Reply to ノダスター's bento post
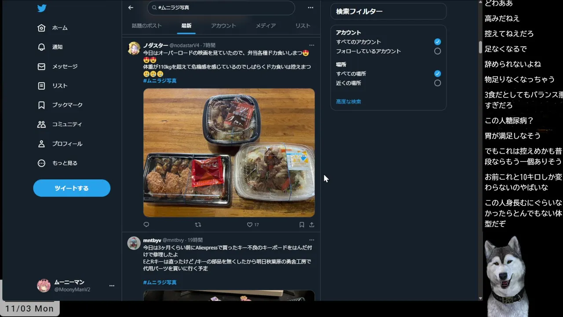The image size is (563, 317). coord(146,225)
